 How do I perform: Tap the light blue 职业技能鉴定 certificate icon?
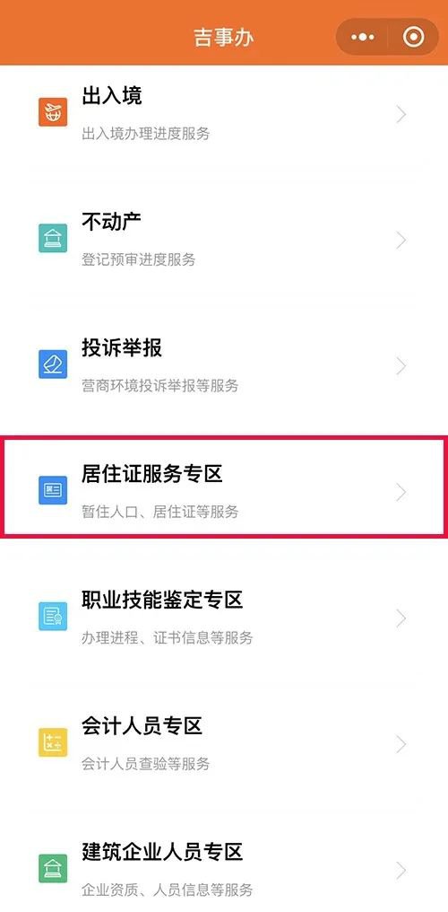coord(53,617)
